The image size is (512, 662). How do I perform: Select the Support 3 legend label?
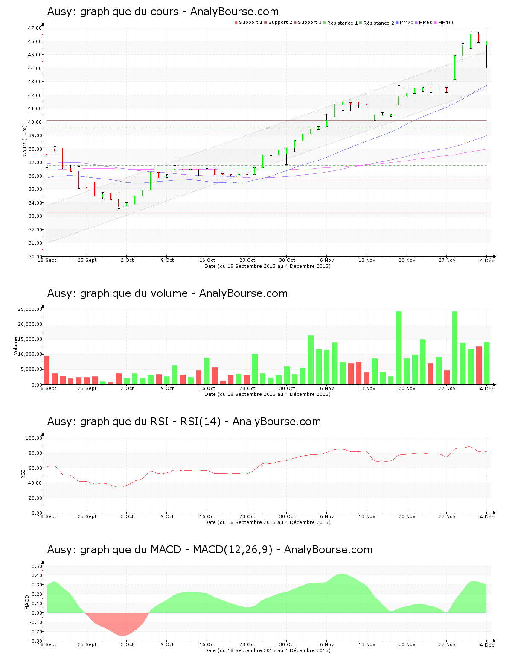(x=310, y=23)
